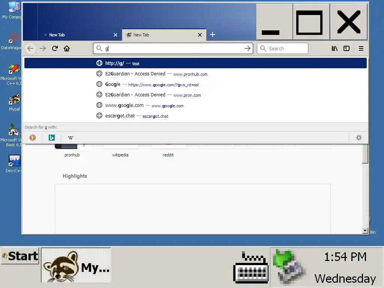Viewport: 384px width, 288px height.
Task: Click the scrollbar down arrow
Action: click(x=365, y=231)
